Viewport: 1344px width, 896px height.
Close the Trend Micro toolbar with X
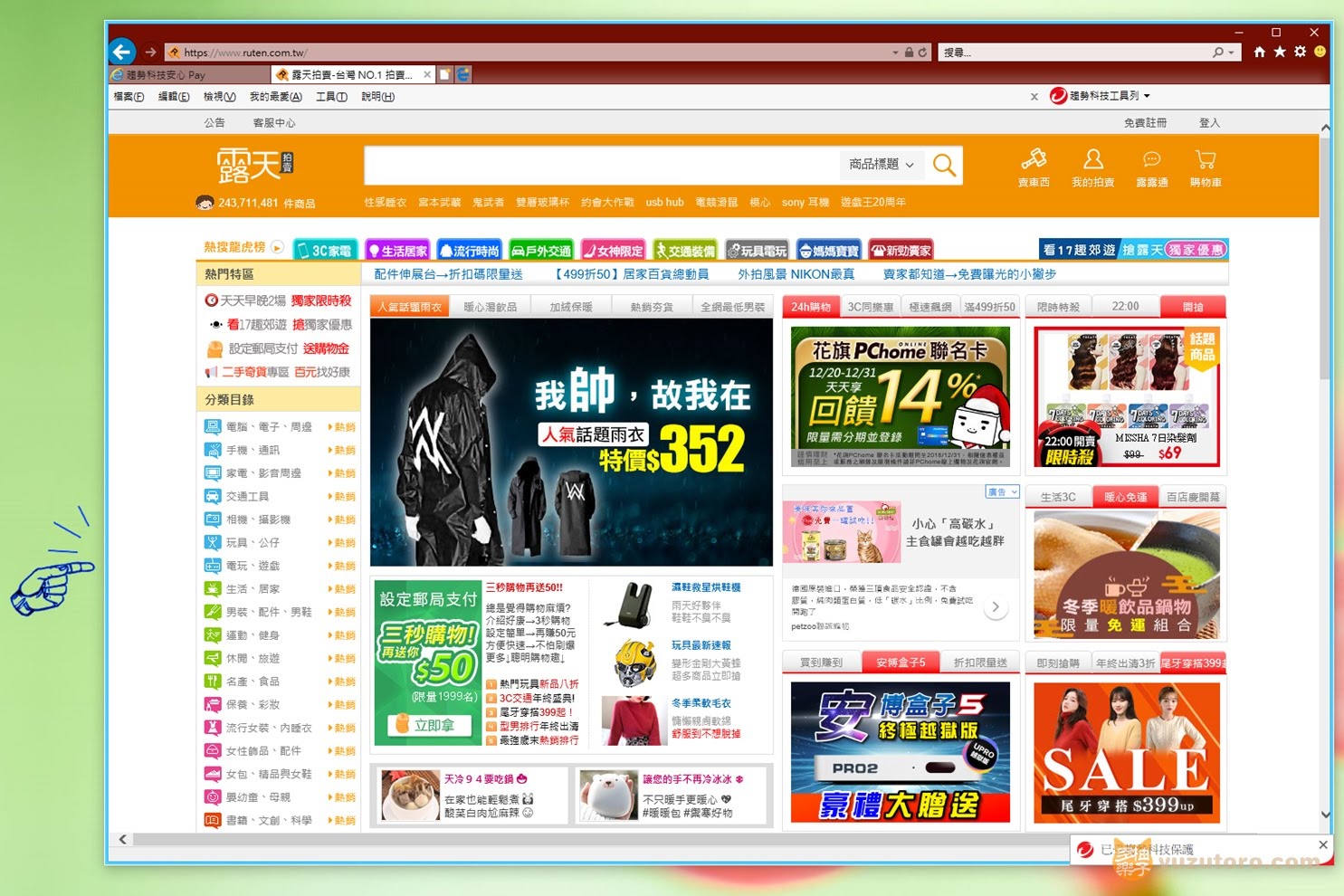1034,97
